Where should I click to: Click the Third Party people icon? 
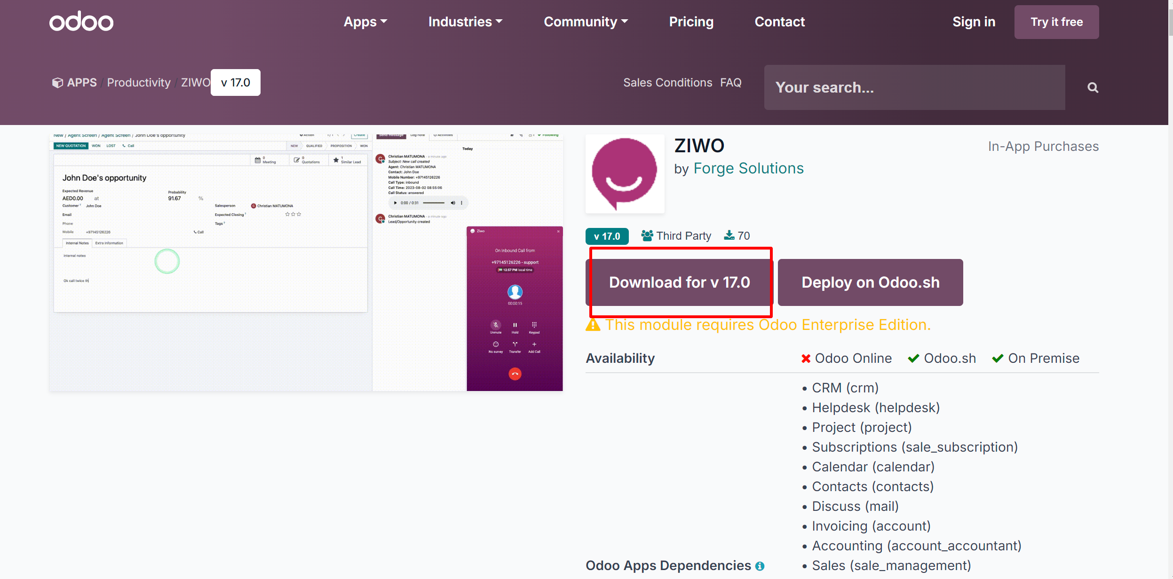[x=647, y=235]
